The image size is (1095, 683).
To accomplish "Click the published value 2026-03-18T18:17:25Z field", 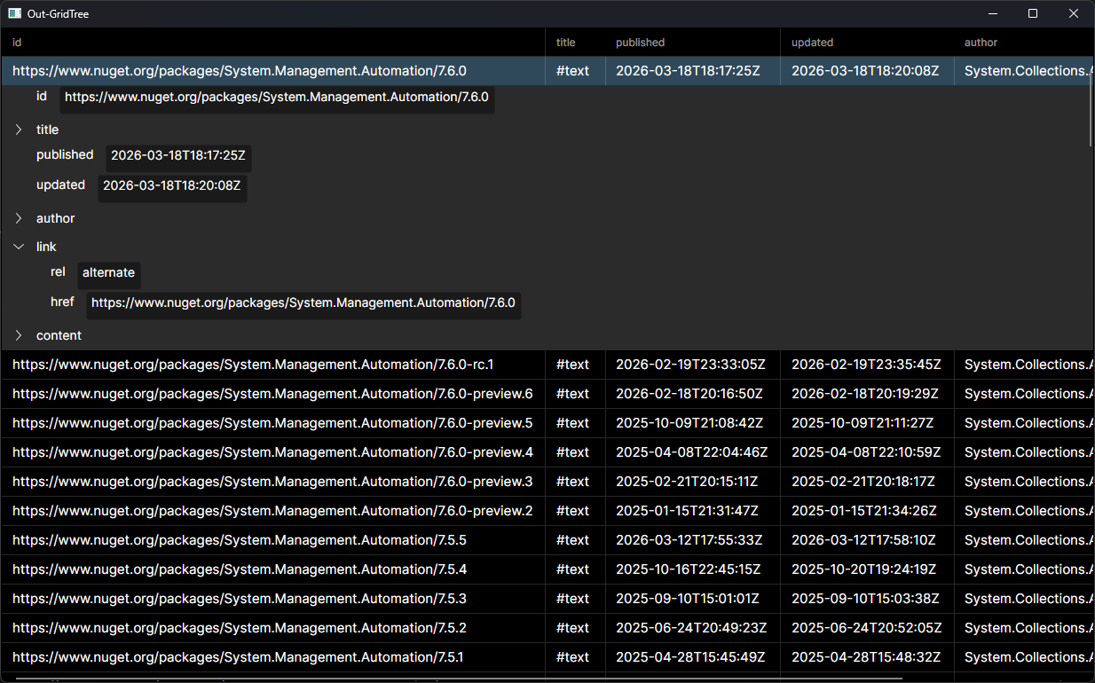I will click(x=178, y=156).
